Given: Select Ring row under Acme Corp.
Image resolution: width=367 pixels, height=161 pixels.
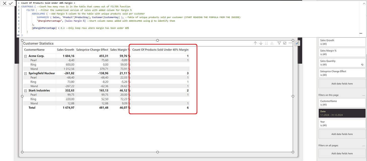Looking at the screenshot, I should click(x=33, y=65).
